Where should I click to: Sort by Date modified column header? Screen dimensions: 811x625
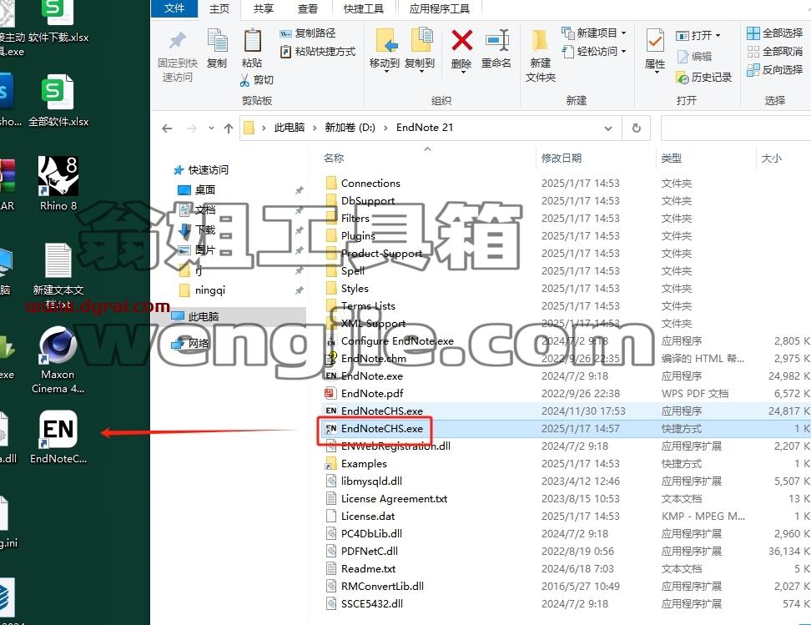[x=561, y=158]
